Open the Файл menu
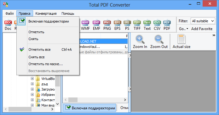The height and width of the screenshot is (115, 219). [x=9, y=13]
